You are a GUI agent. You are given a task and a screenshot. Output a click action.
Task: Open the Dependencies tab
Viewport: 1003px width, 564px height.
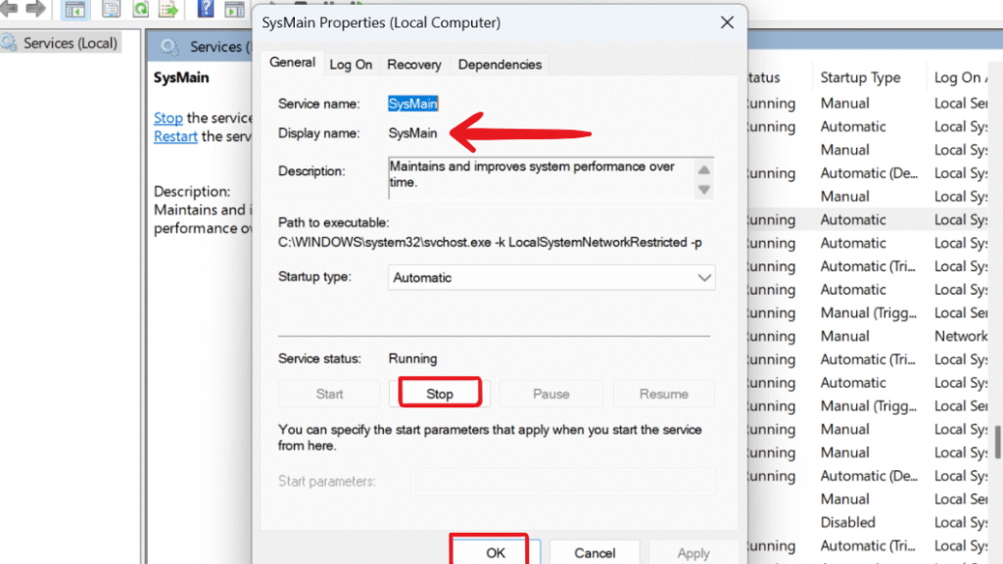(x=500, y=65)
